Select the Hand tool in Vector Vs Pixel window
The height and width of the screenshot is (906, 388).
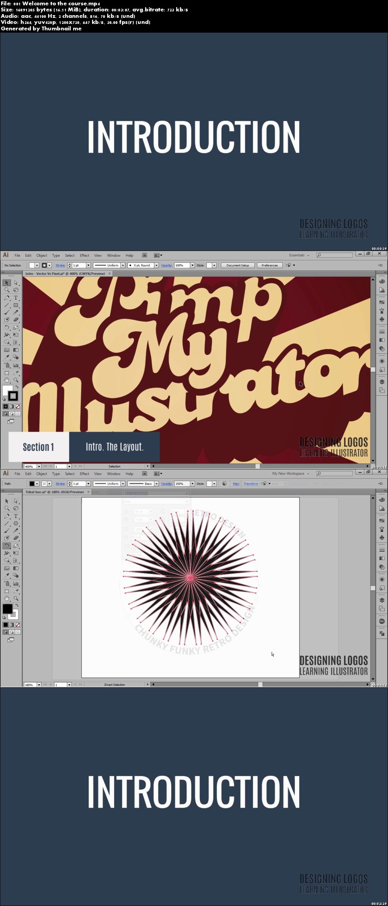(7, 380)
